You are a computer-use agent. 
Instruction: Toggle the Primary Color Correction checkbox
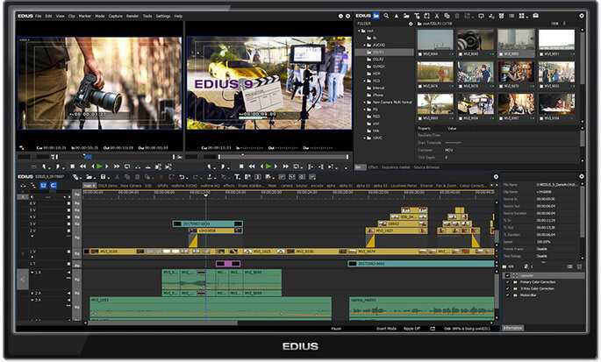(x=508, y=282)
